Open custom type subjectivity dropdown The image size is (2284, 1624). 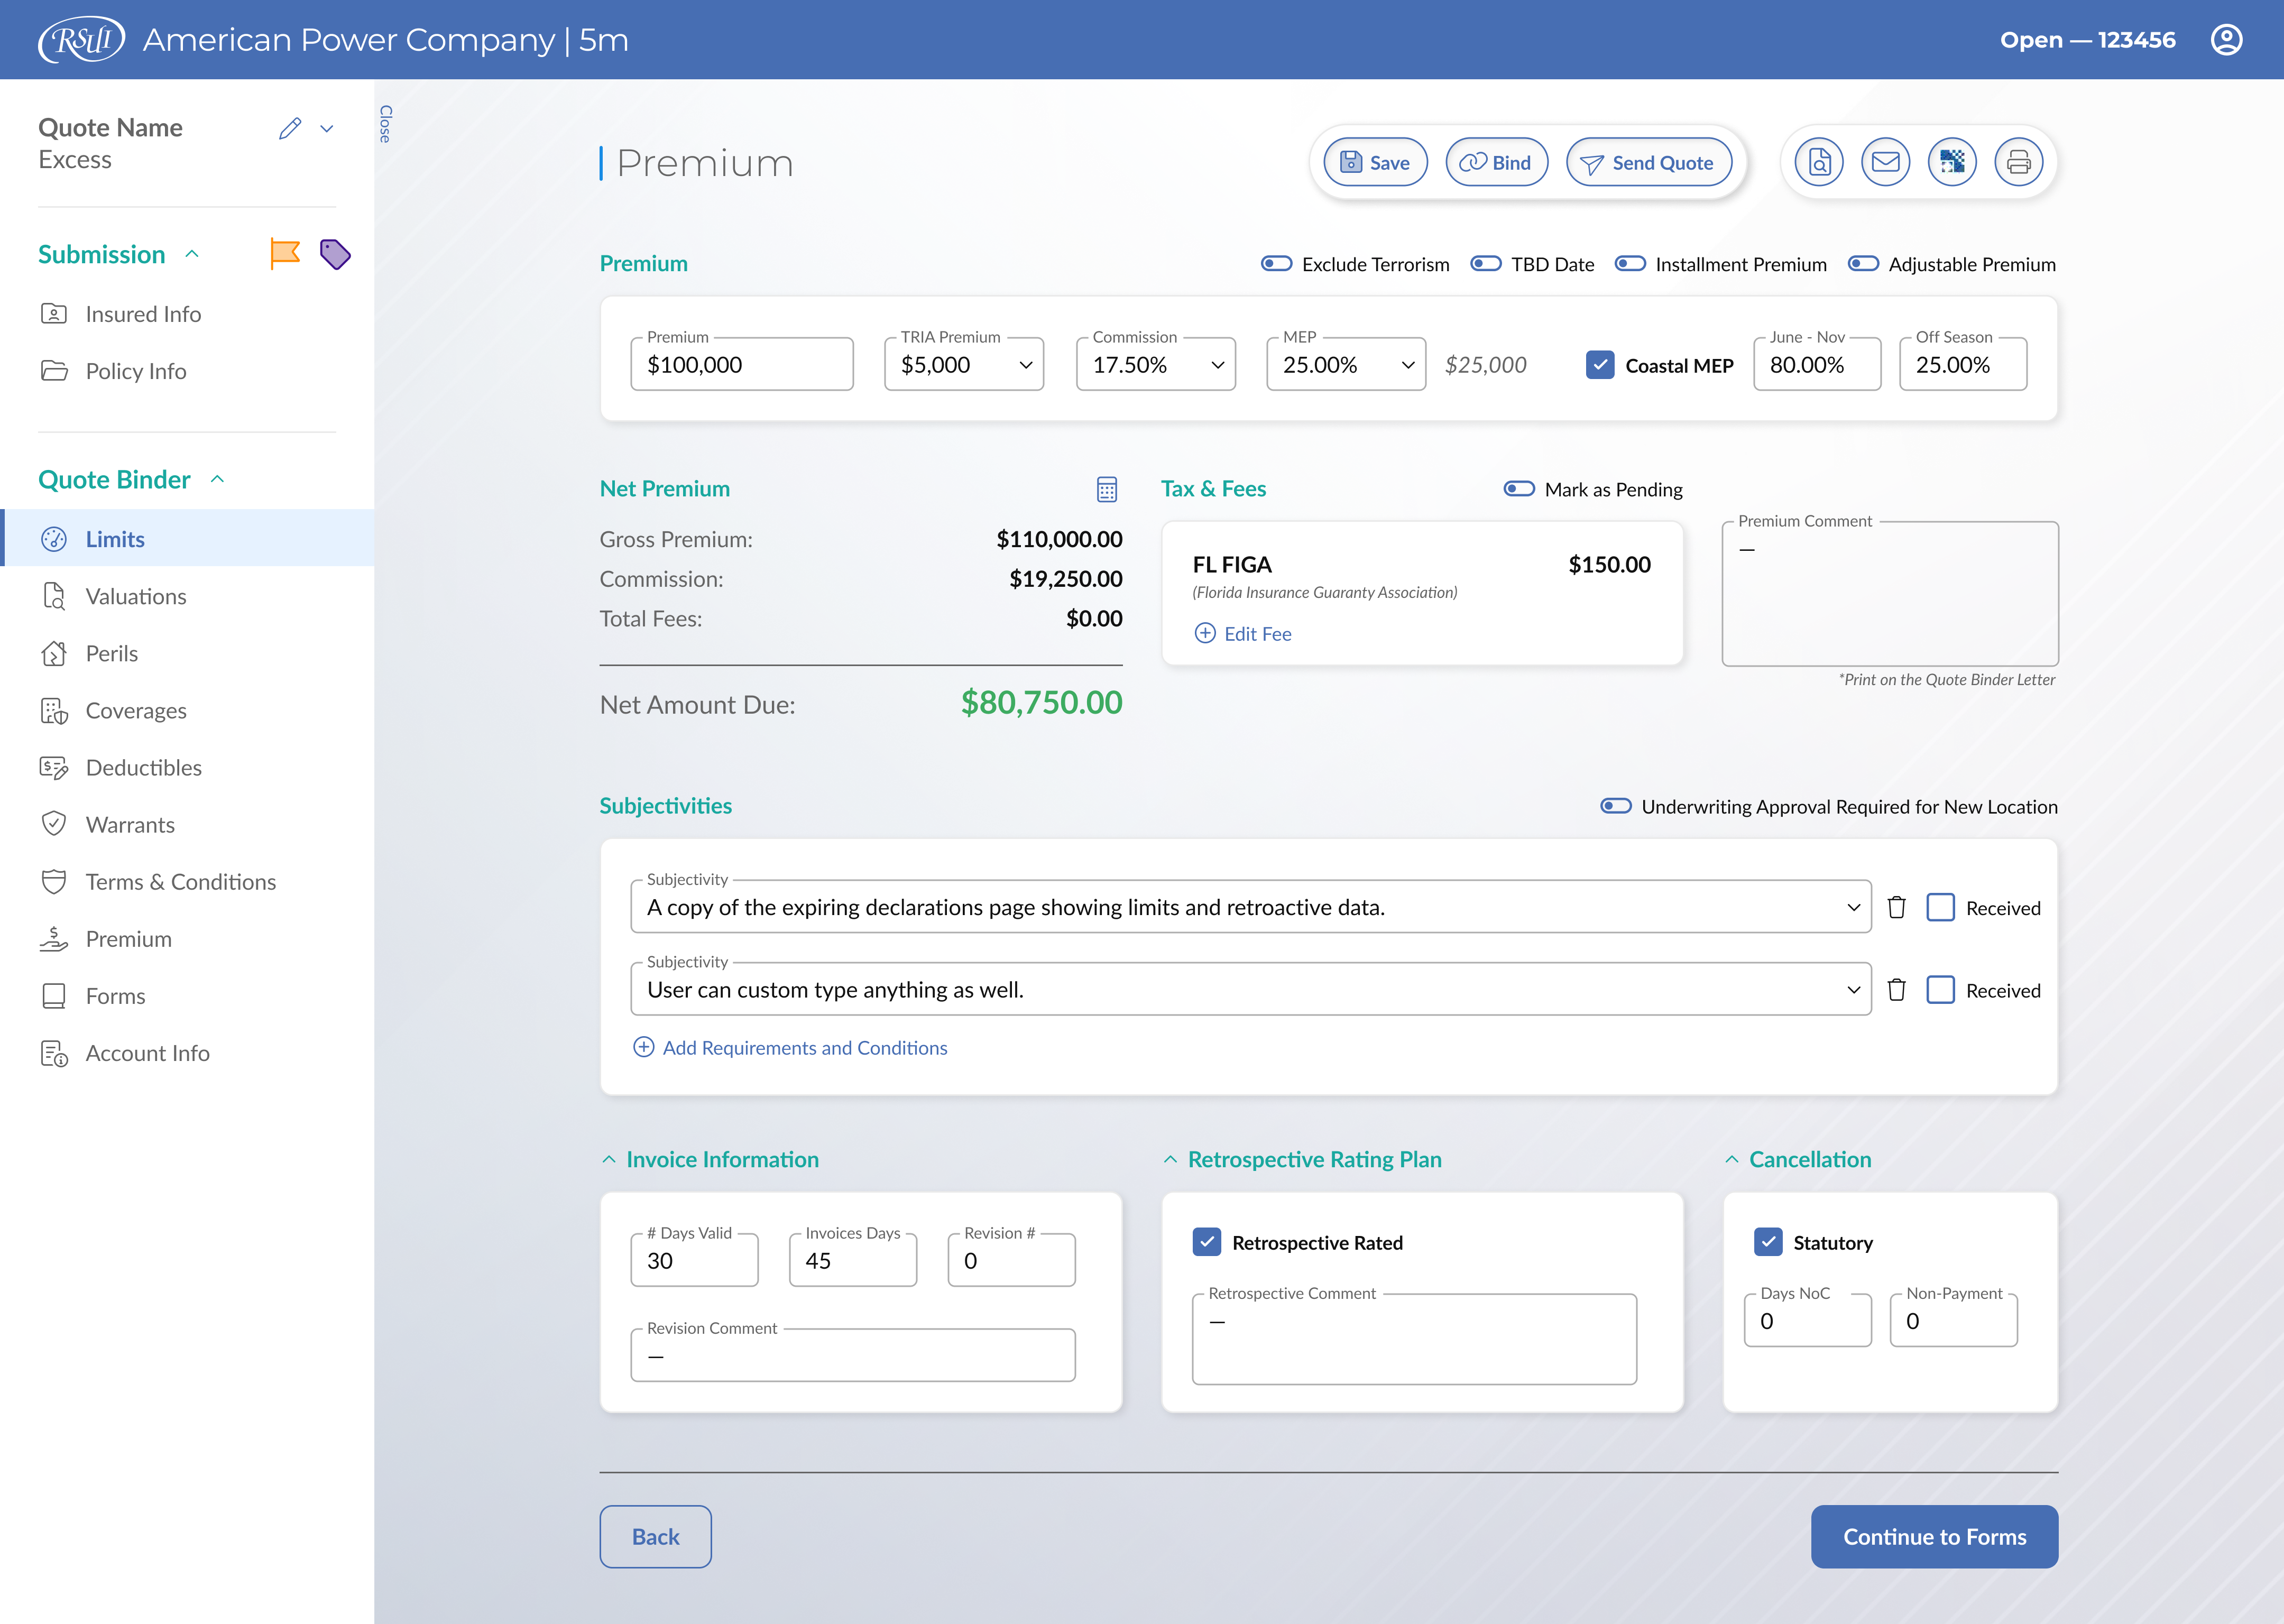[x=1853, y=990]
